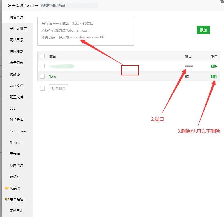Click the diamond icon beside 防篡改
This screenshot has height=217, width=224.
7,188
